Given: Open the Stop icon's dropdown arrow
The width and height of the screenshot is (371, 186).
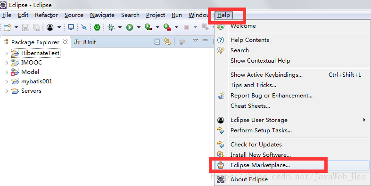Looking at the screenshot, I should (x=195, y=27).
